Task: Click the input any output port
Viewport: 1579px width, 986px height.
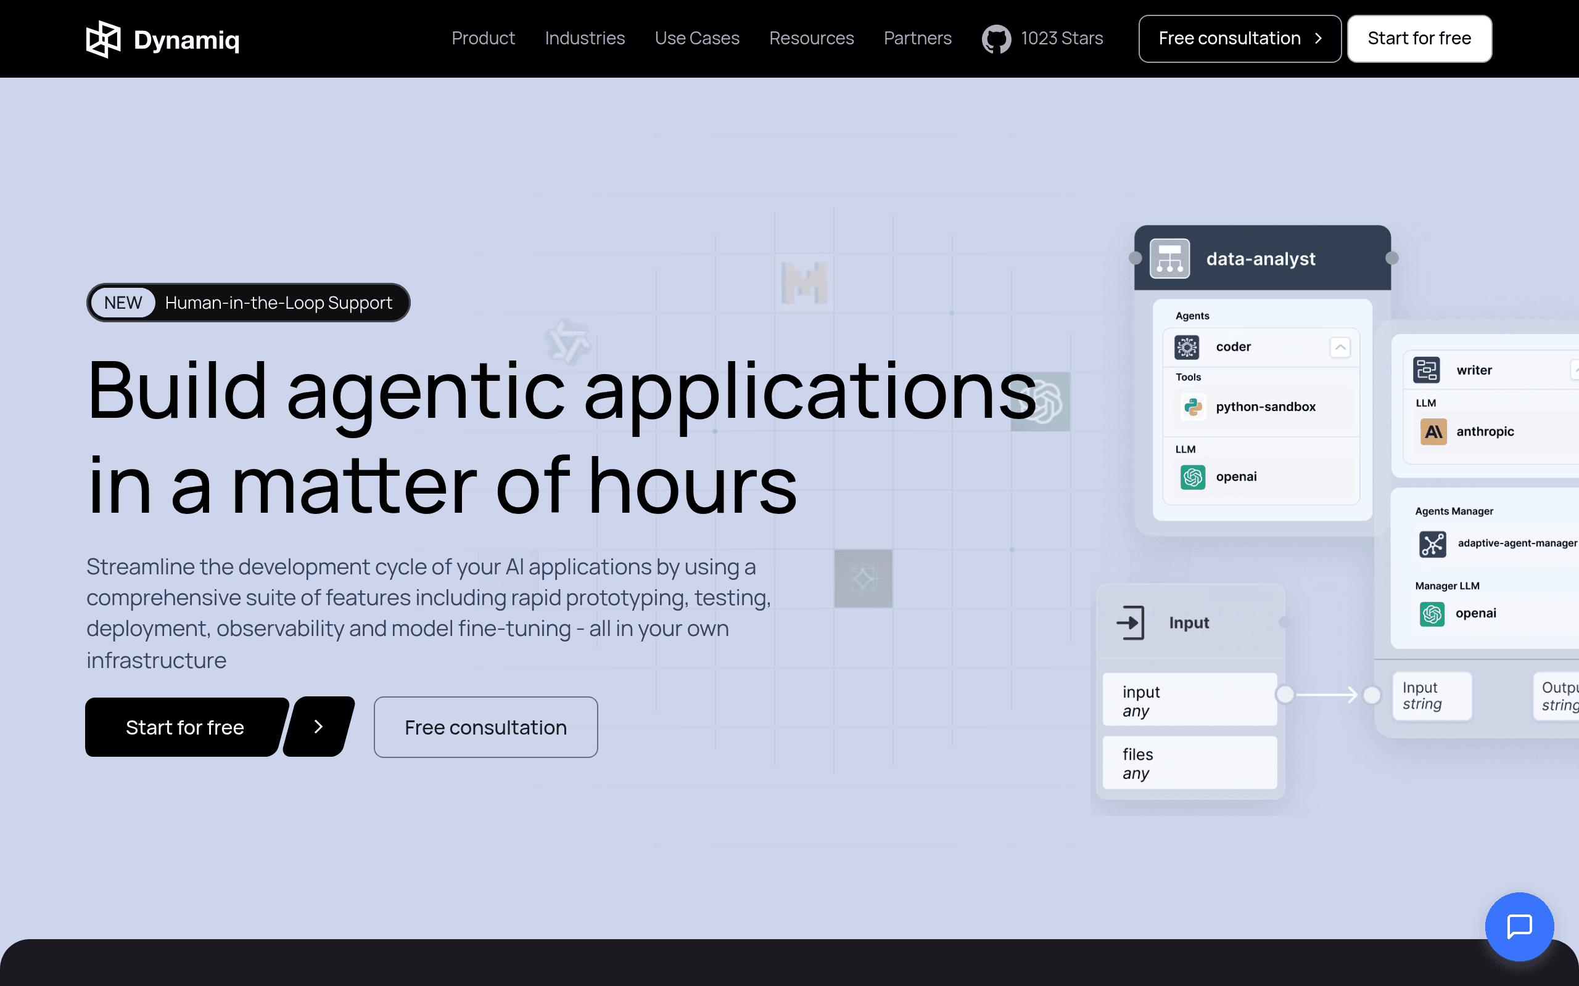Action: (x=1285, y=695)
